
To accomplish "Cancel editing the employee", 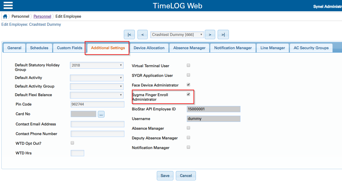I will [186, 176].
